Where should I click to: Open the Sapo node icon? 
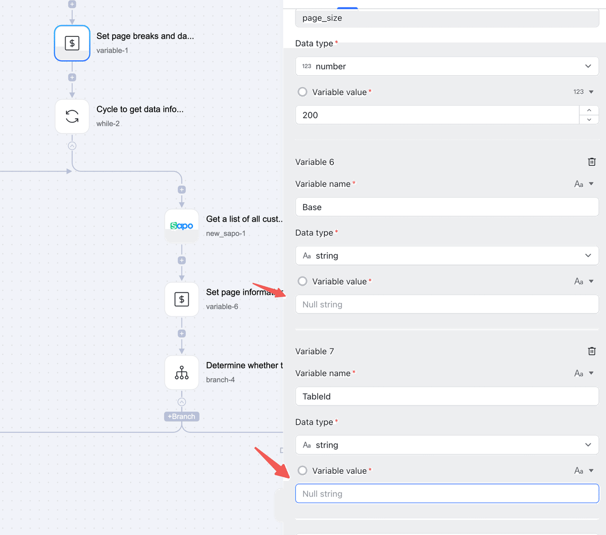[x=182, y=226]
